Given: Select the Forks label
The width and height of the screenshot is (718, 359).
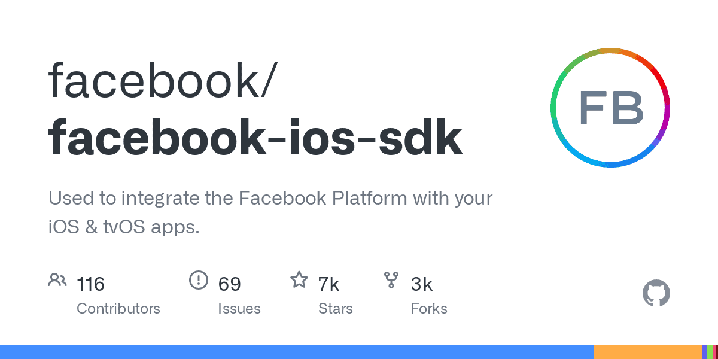Looking at the screenshot, I should 429,309.
